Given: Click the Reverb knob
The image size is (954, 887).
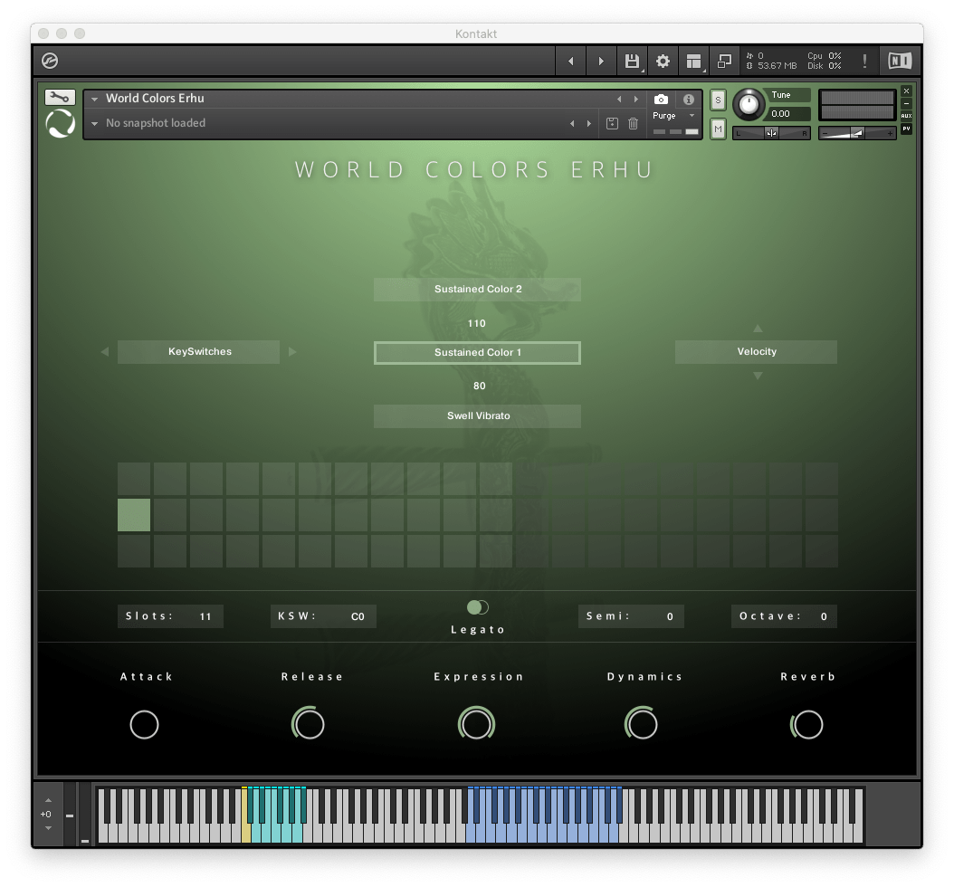Looking at the screenshot, I should tap(806, 724).
